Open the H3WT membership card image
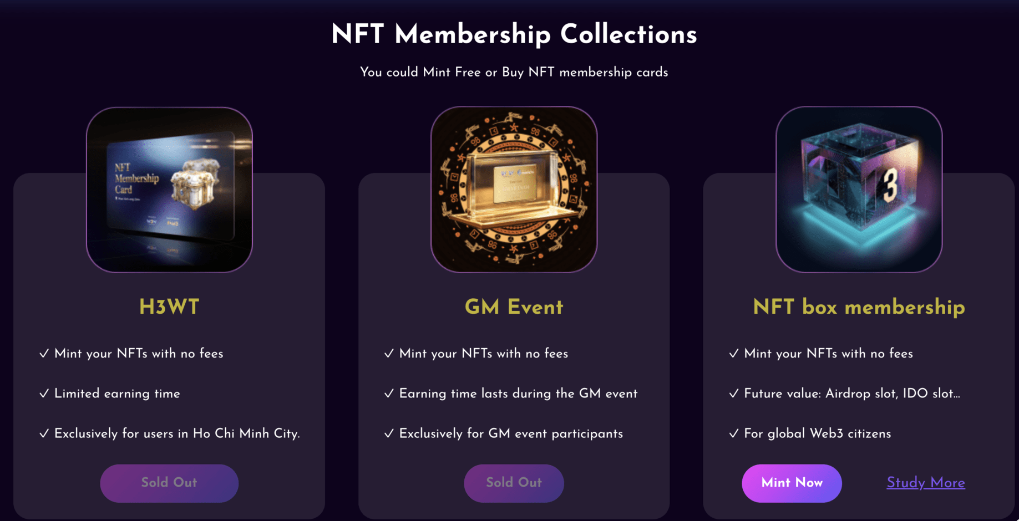Viewport: 1019px width, 521px height. click(x=169, y=190)
